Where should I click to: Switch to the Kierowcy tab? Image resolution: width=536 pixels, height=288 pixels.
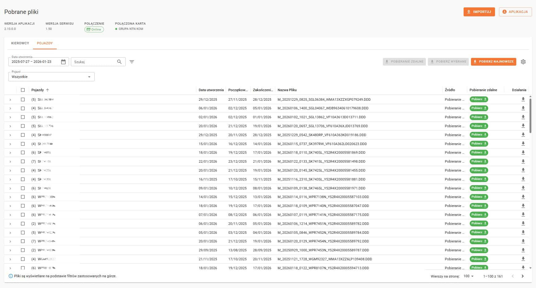[20, 43]
